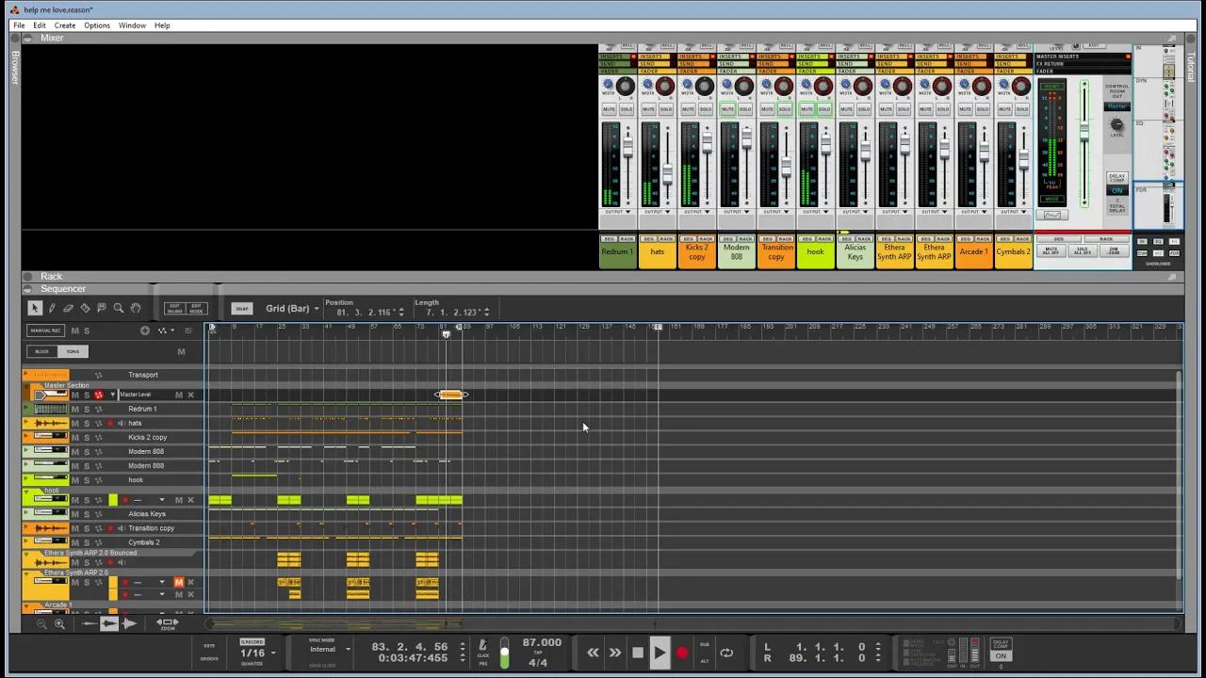Image resolution: width=1206 pixels, height=678 pixels.
Task: Open the Internal sync mode dropdown
Action: point(329,649)
